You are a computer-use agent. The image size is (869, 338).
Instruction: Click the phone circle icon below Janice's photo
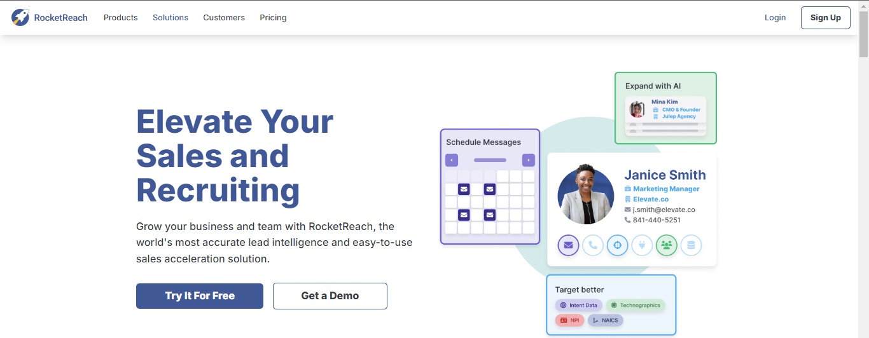click(x=593, y=245)
